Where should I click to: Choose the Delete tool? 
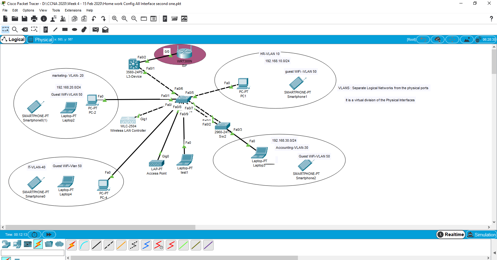[25, 30]
